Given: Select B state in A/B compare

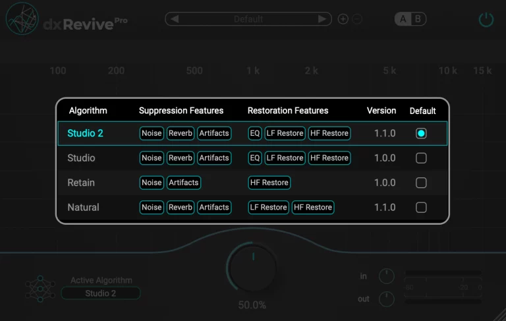Looking at the screenshot, I should 418,19.
